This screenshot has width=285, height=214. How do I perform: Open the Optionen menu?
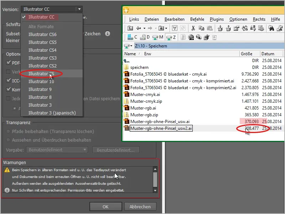pyautogui.click(x=238, y=19)
